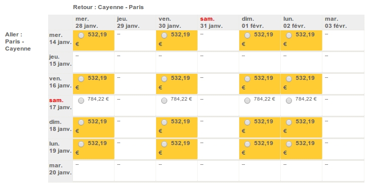Image resolution: width=369 pixels, height=183 pixels.
Task: Click the 532,19 price for 16 janv. and 01 févr.
Action: [264, 78]
